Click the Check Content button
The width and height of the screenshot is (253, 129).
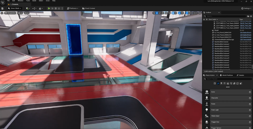pos(89,8)
